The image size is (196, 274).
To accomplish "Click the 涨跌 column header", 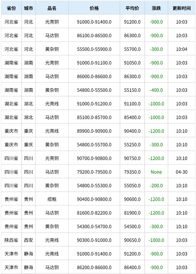I will (x=156, y=8).
